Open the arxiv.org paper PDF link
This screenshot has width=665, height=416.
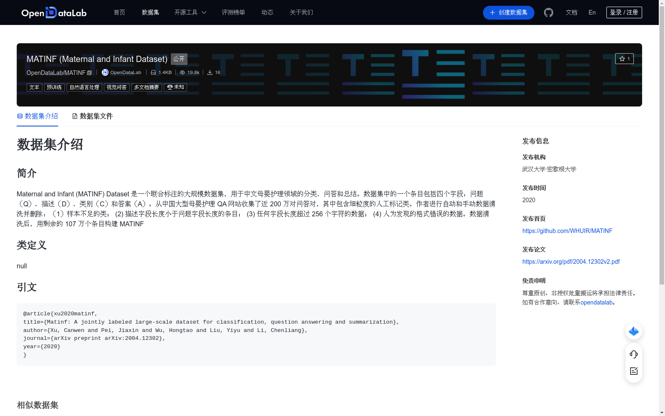click(571, 262)
